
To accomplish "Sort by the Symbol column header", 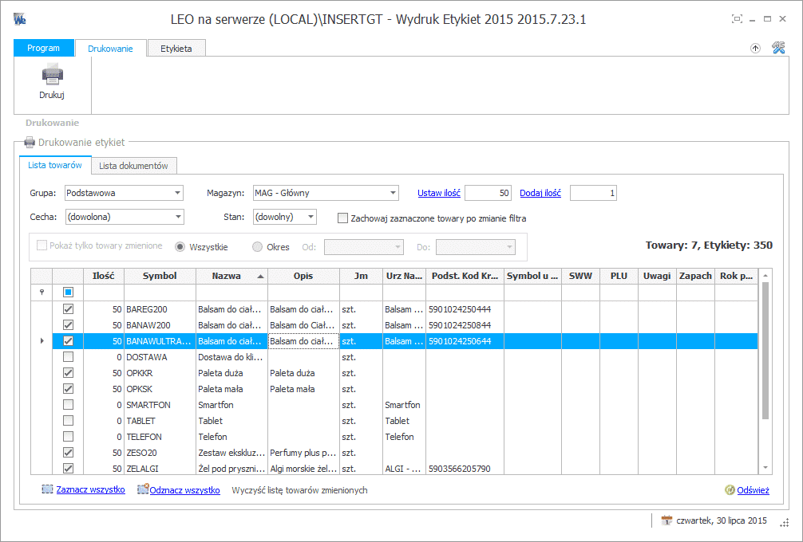I will pos(160,276).
